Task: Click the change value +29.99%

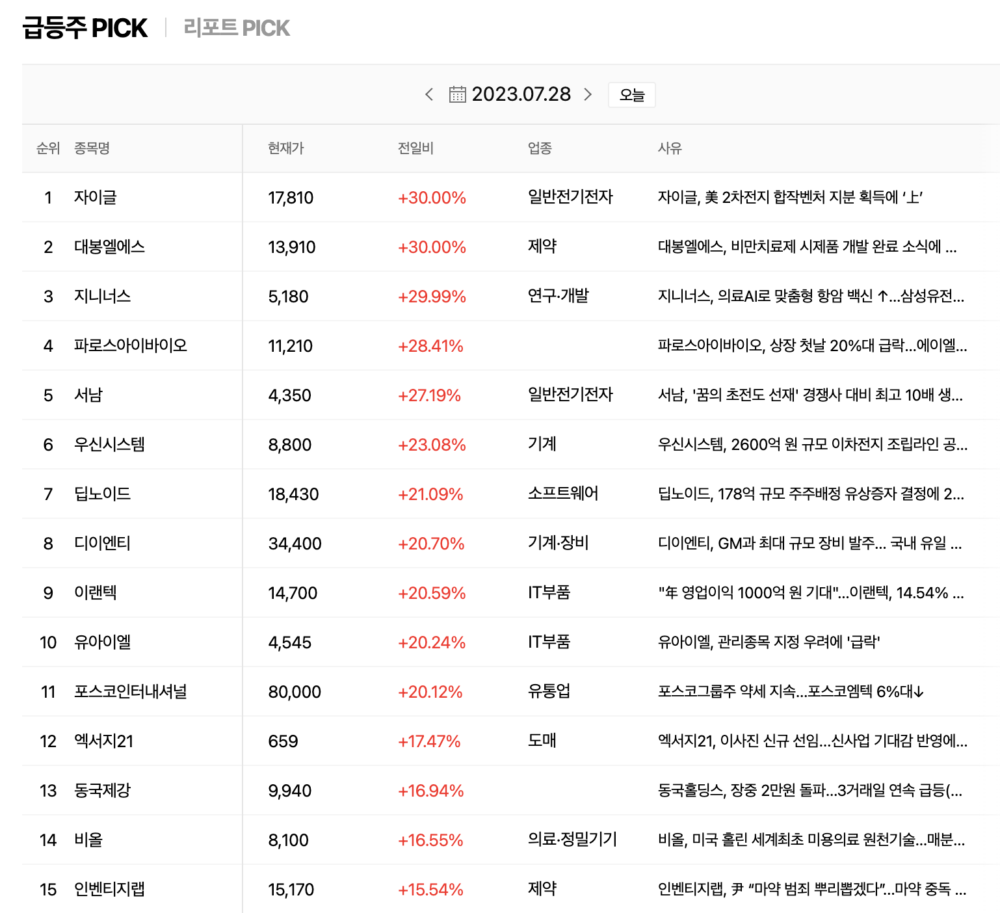Action: [432, 297]
